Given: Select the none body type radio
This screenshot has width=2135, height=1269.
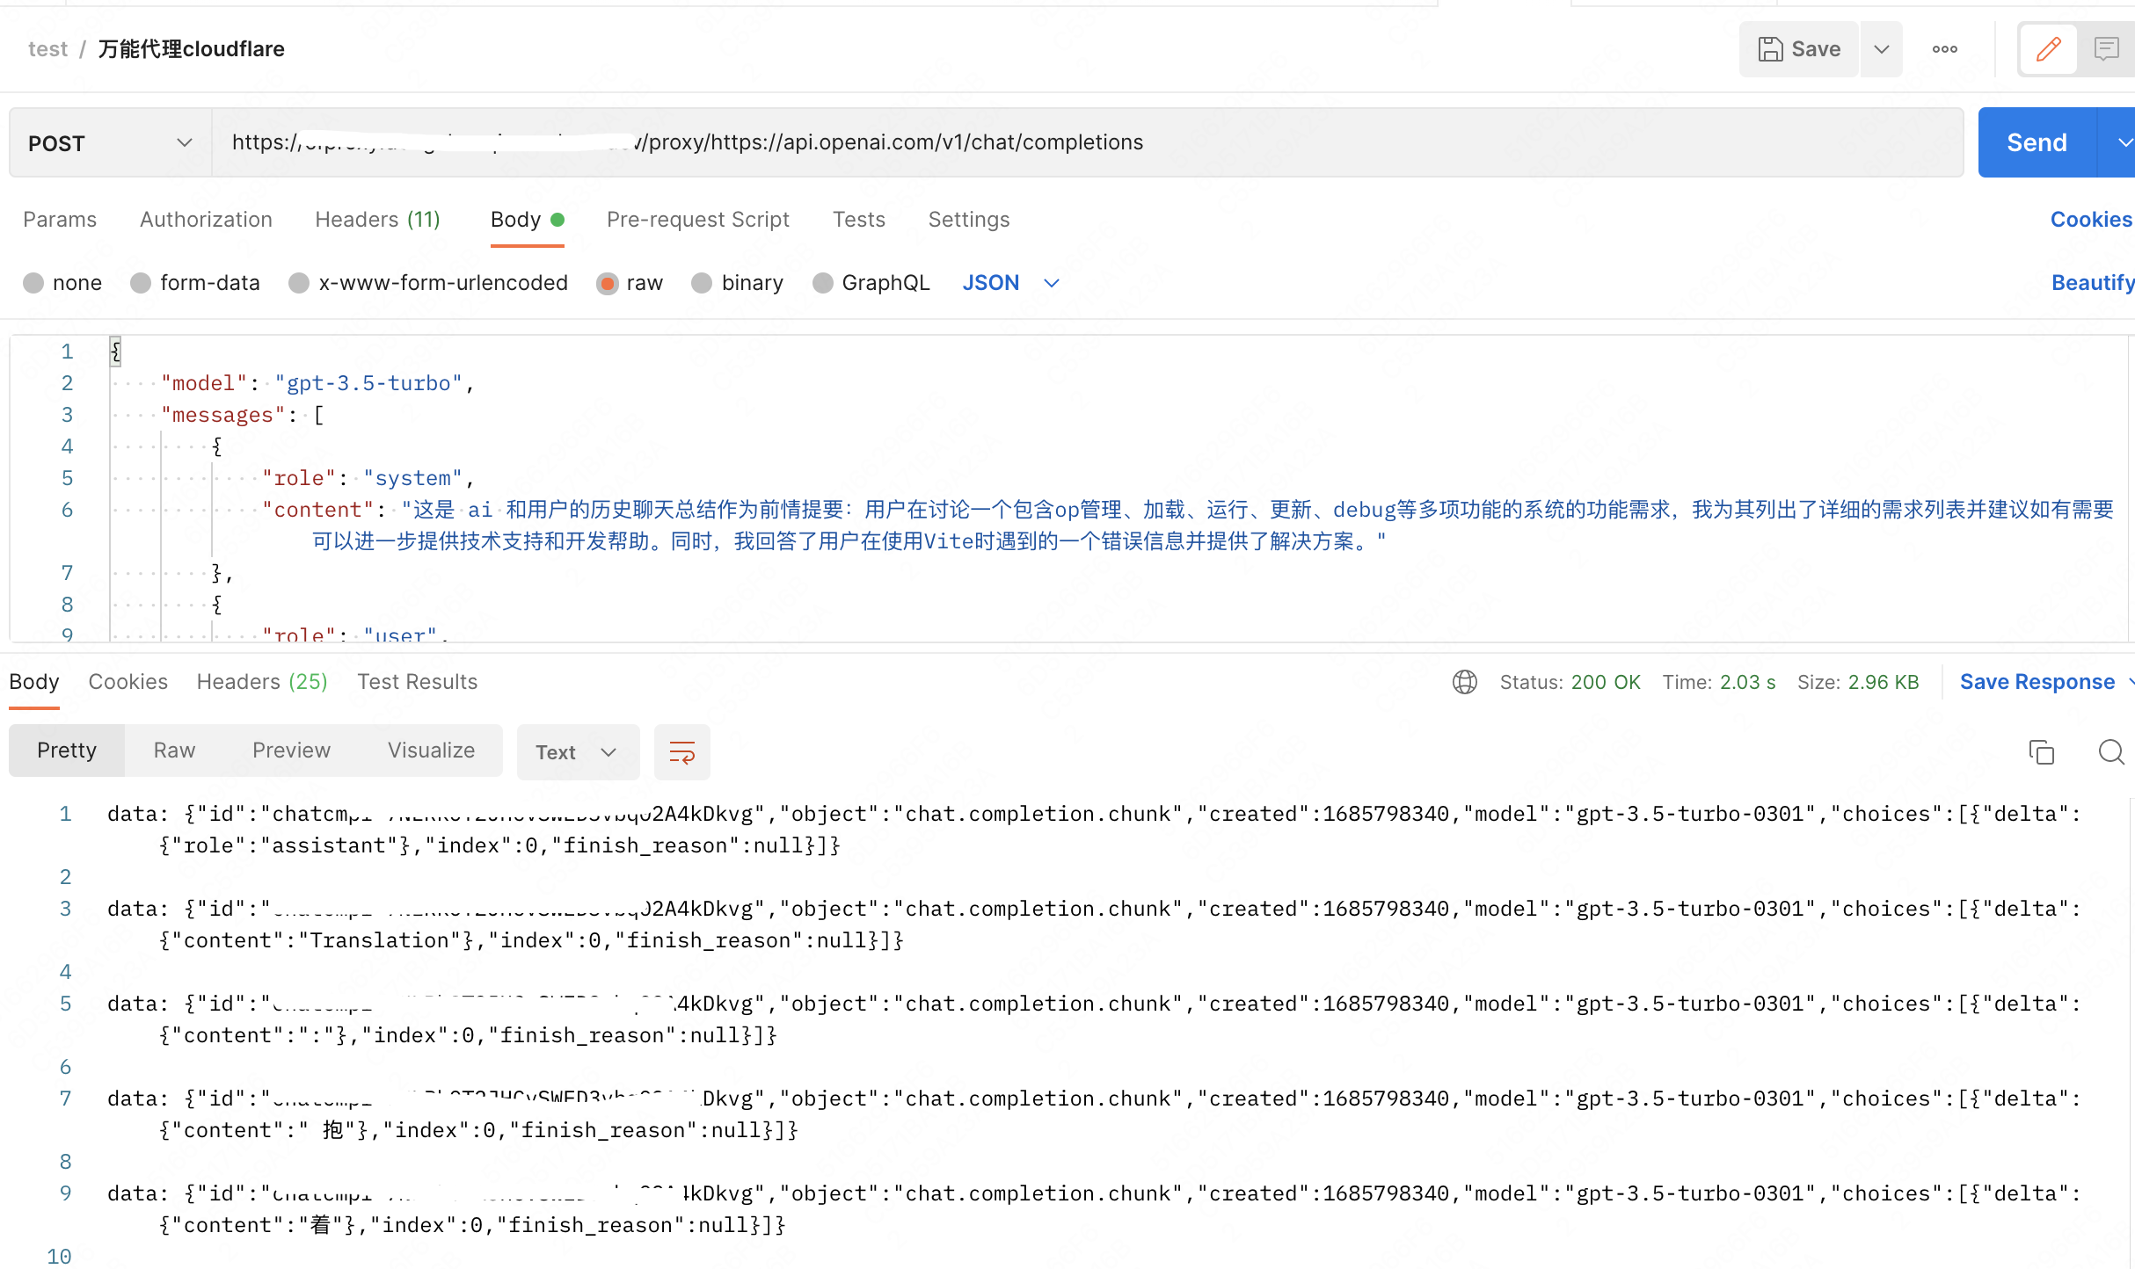Looking at the screenshot, I should point(33,283).
